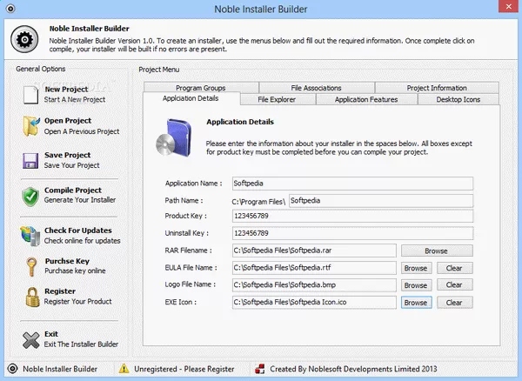The height and width of the screenshot is (381, 522).
Task: Click the Logo File Name input field
Action: pos(314,285)
